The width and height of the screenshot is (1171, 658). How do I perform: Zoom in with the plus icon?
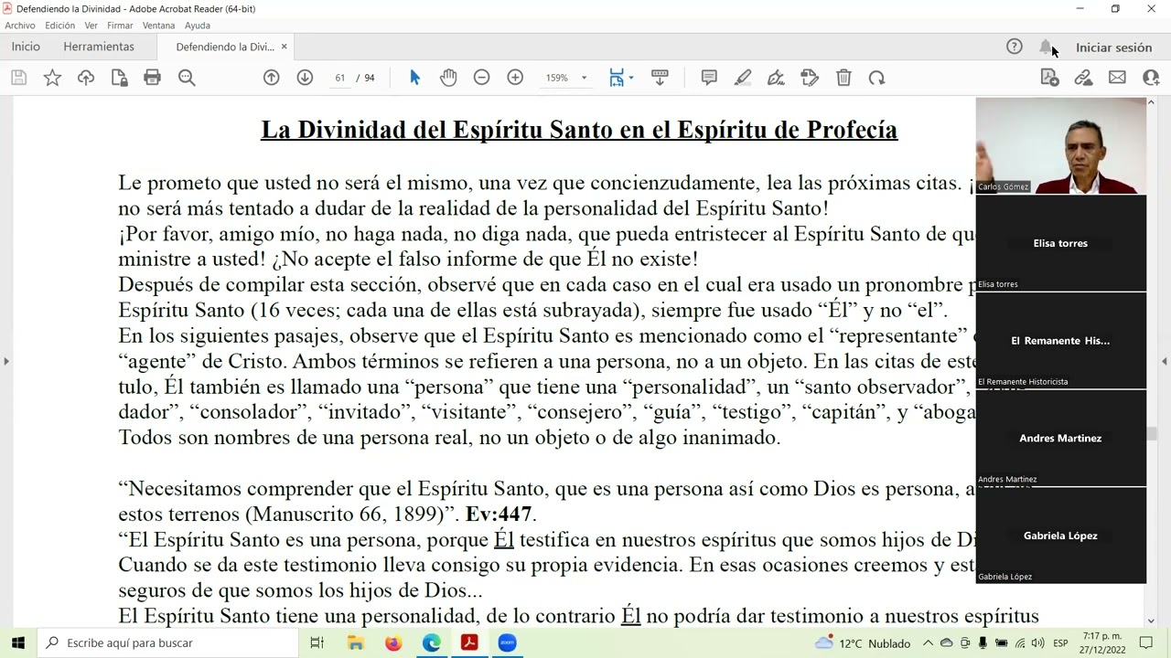coord(515,78)
